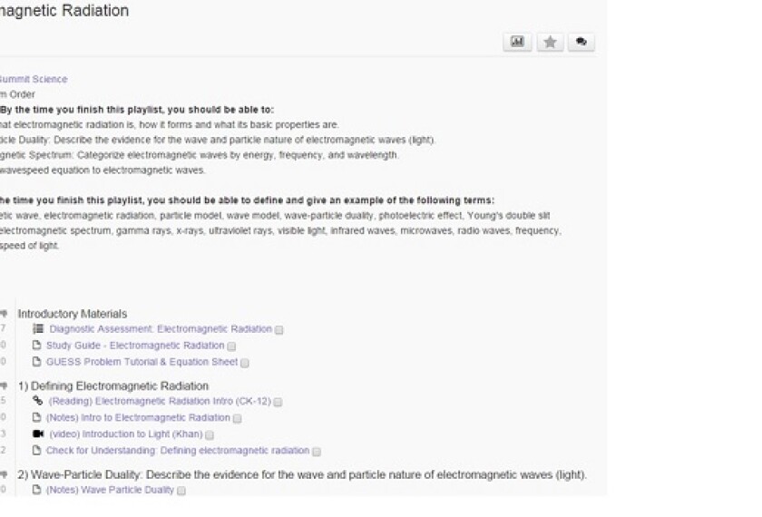This screenshot has width=762, height=517.
Task: Click the document icon beside Study Guide
Action: [x=37, y=346]
